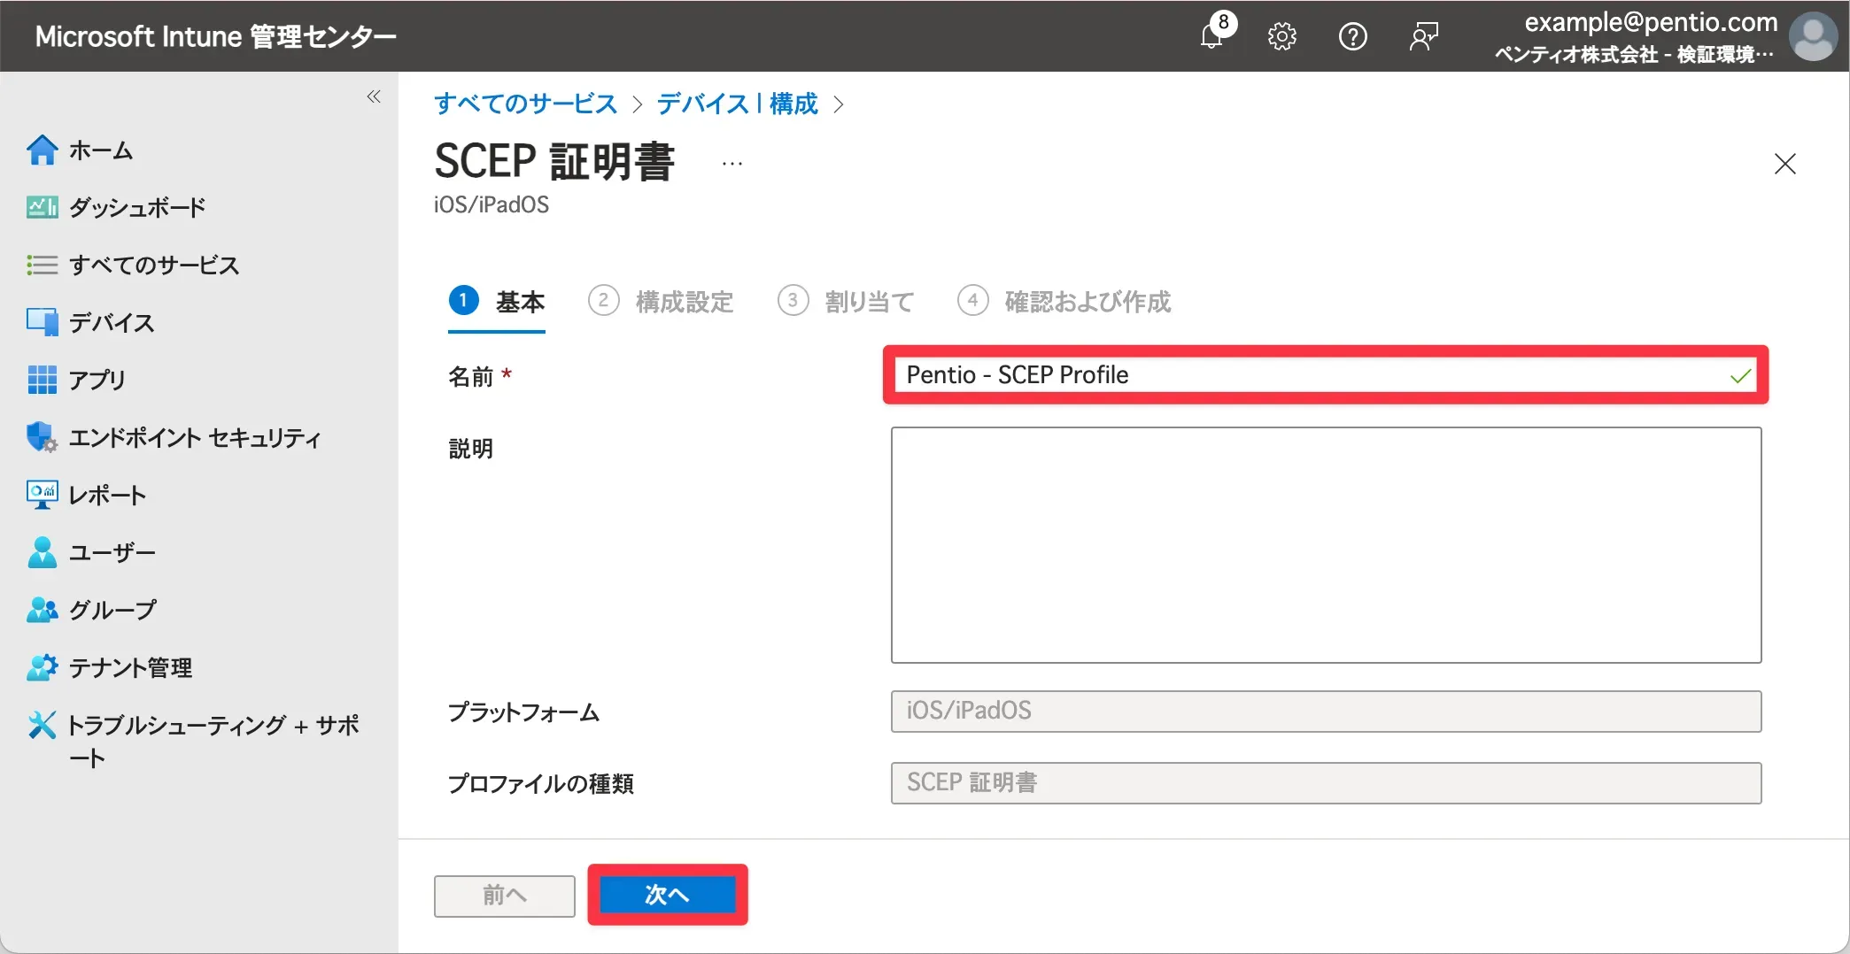Select Apps in the sidebar
The image size is (1850, 954).
(x=97, y=380)
